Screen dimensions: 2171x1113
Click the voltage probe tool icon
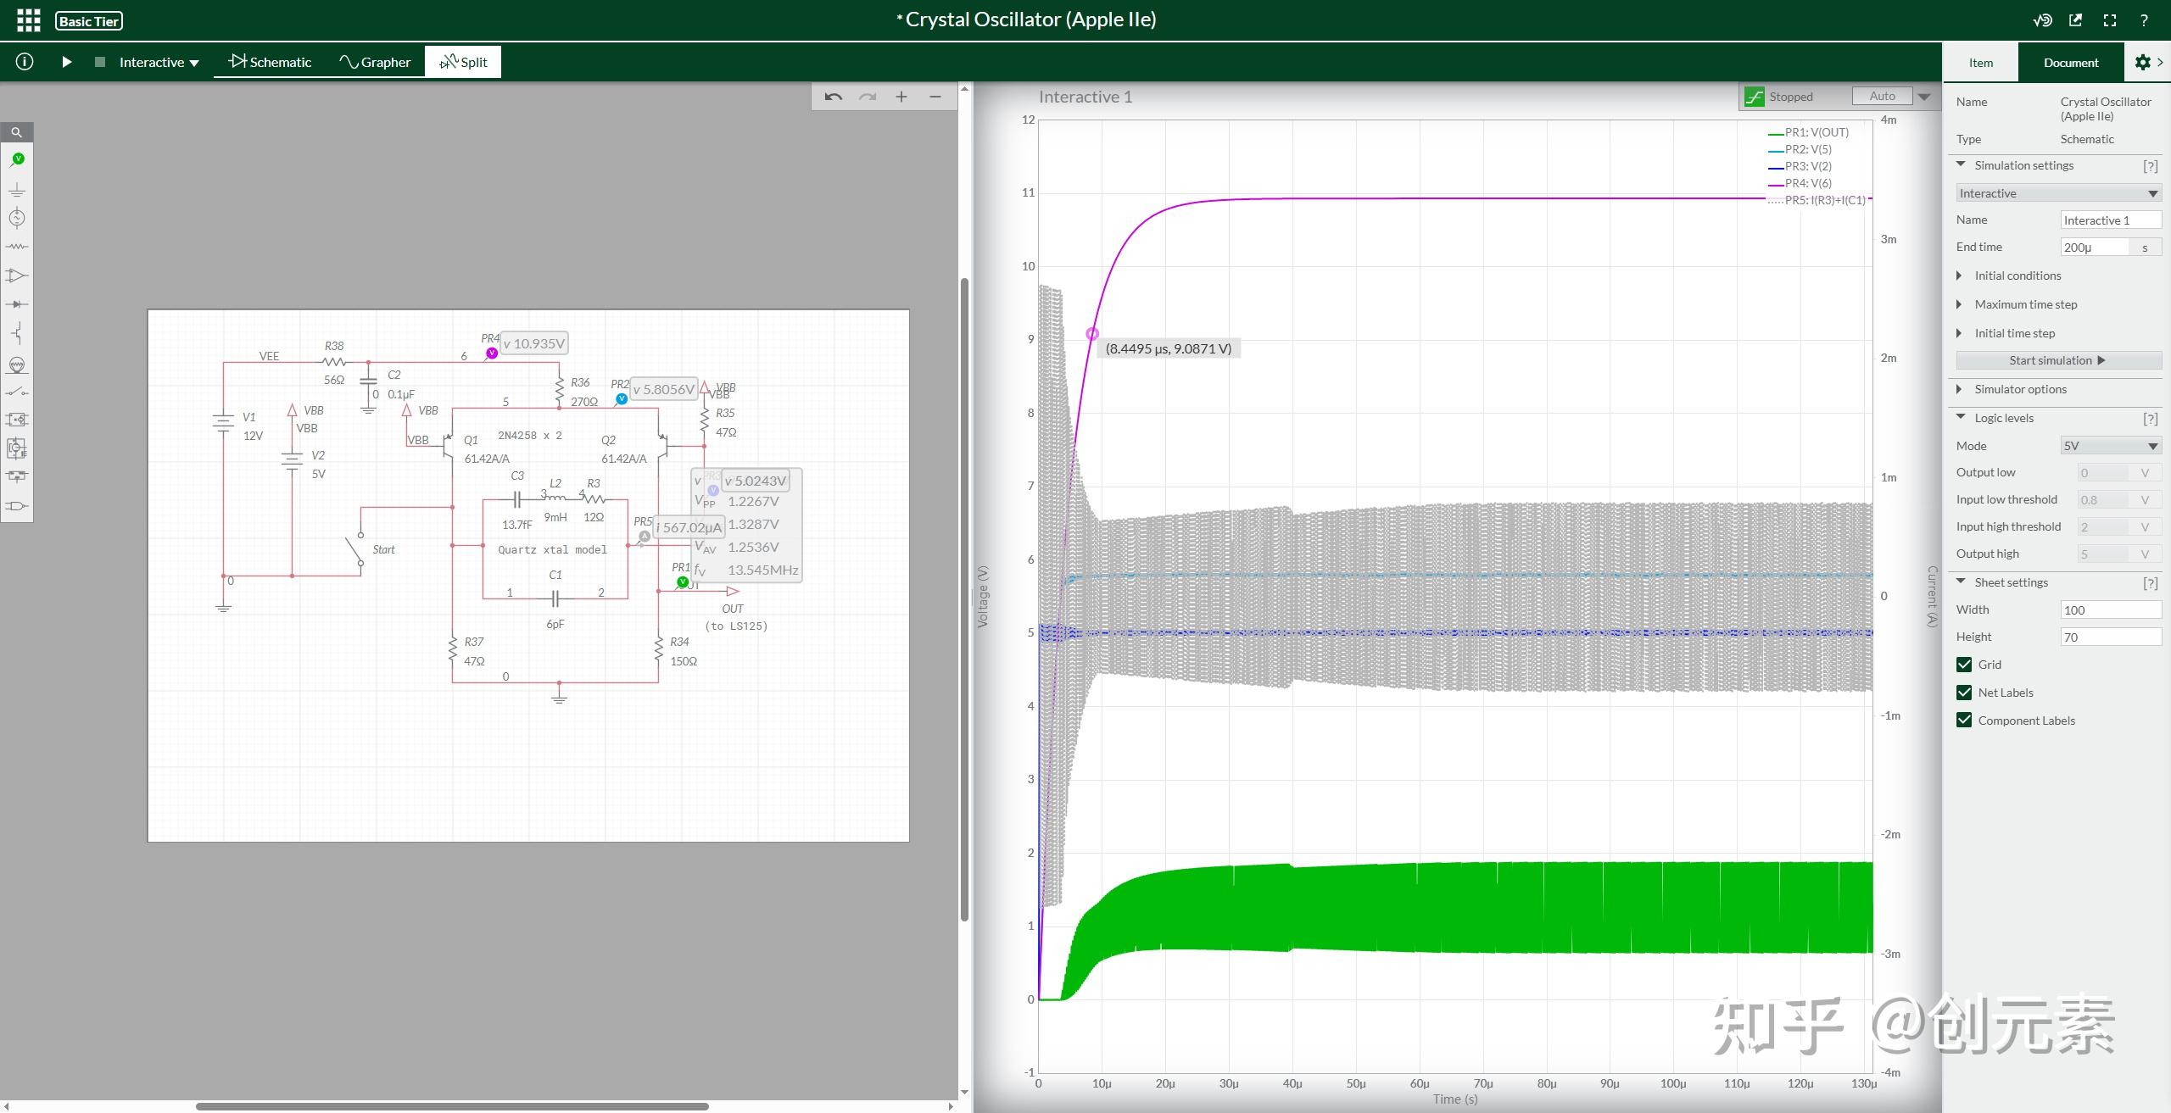[17, 160]
